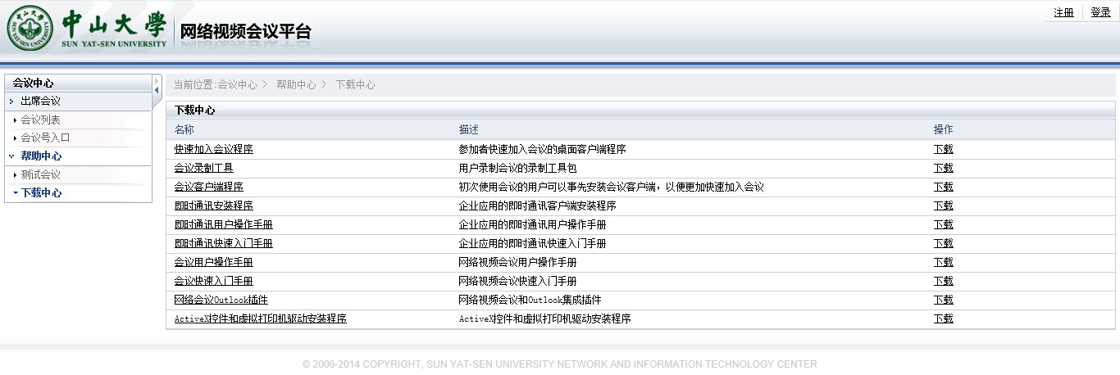Open ActiveX控件和虚拟打印机驱动安装程序 name link

pyautogui.click(x=261, y=319)
